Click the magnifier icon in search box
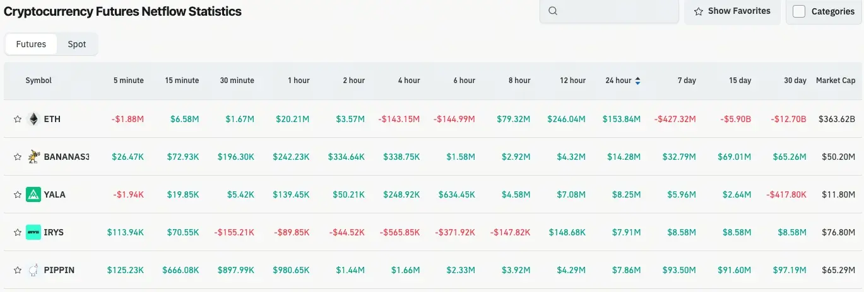 [x=553, y=11]
